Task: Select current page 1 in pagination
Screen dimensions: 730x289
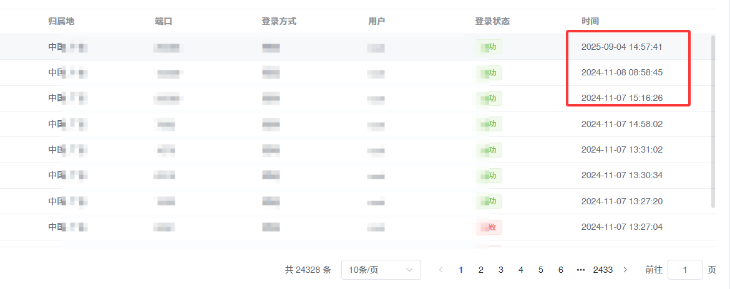Action: pyautogui.click(x=461, y=270)
